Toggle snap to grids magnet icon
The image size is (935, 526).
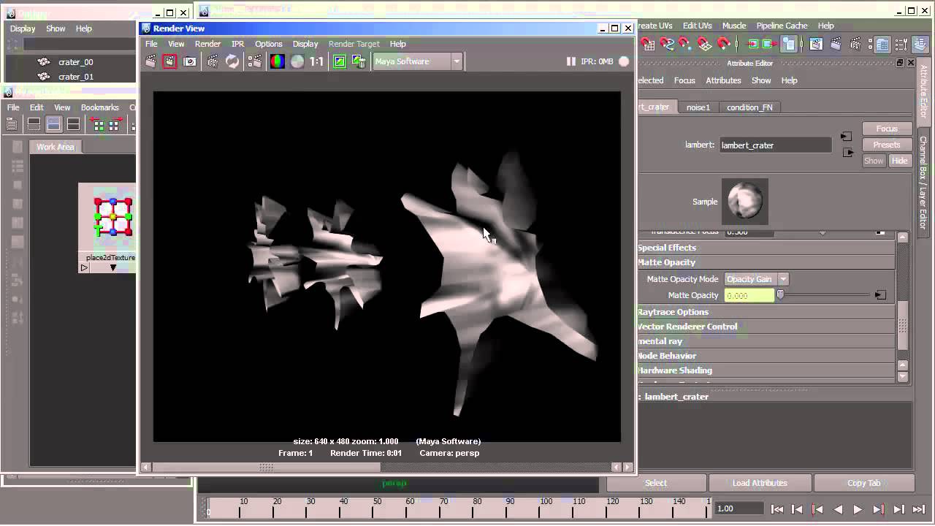(x=648, y=44)
